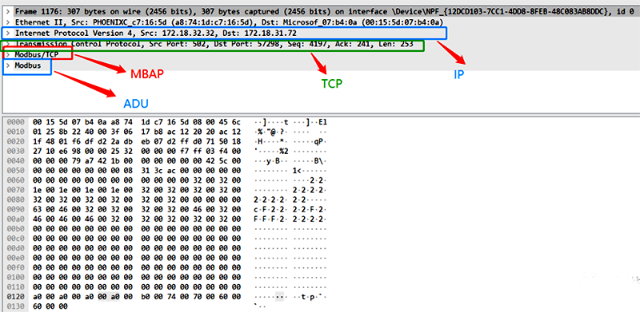Select the Modbus tree item
This screenshot has height=312, width=640.
coord(28,65)
